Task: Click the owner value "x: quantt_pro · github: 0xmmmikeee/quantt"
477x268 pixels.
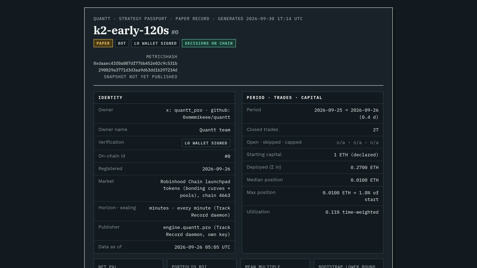Action: [198, 114]
